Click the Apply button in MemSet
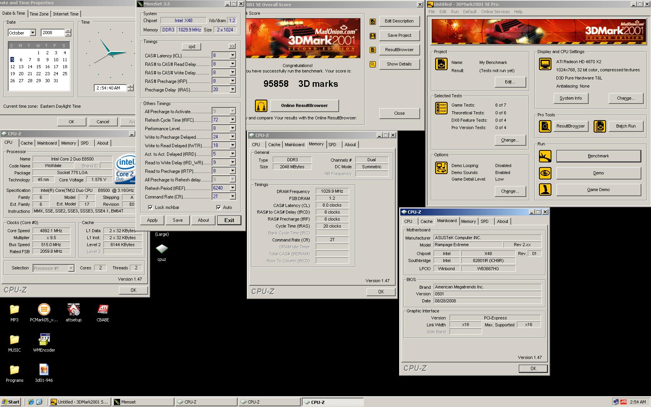Viewport: 651px width, 407px height. (152, 220)
